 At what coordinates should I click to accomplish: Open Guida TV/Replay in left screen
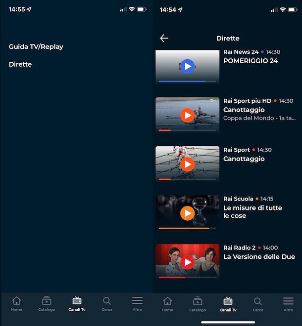pos(36,47)
